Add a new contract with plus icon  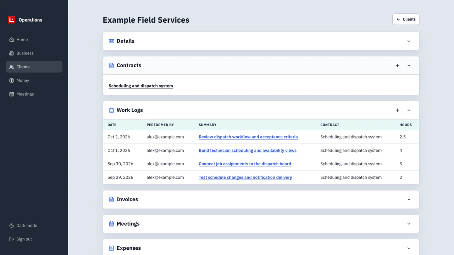(398, 66)
